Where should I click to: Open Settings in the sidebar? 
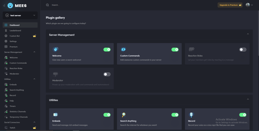(x=20, y=41)
